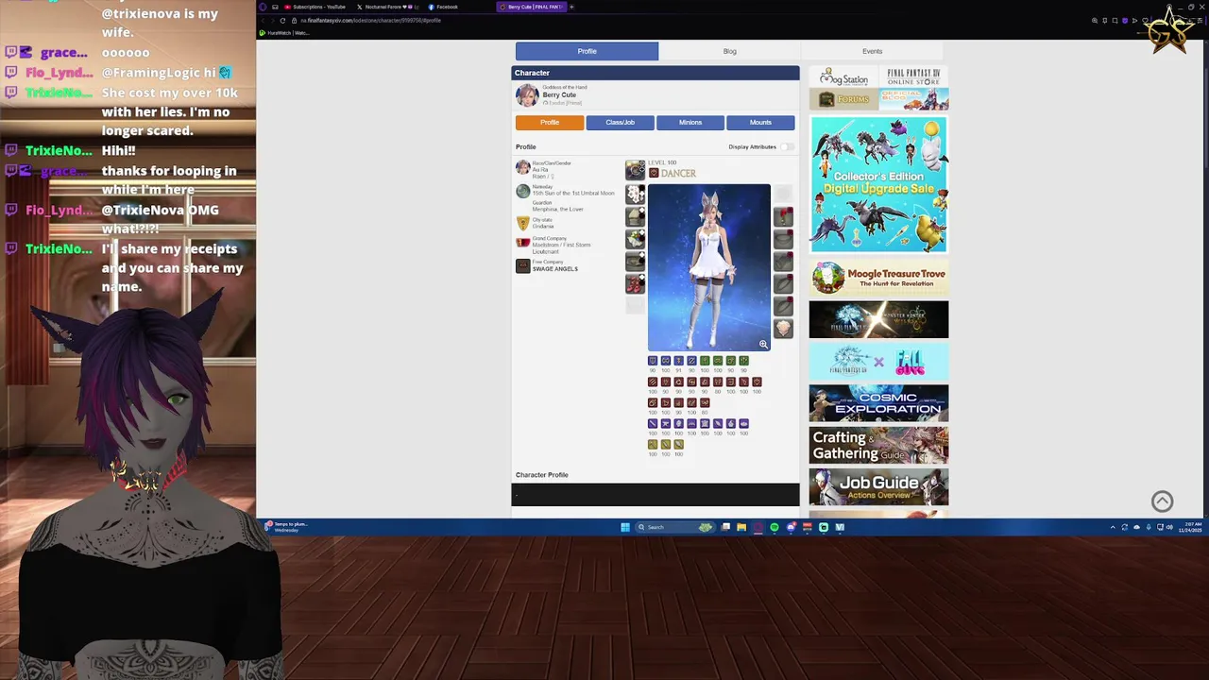Open a new browser tab
1209x680 pixels.
(x=571, y=7)
